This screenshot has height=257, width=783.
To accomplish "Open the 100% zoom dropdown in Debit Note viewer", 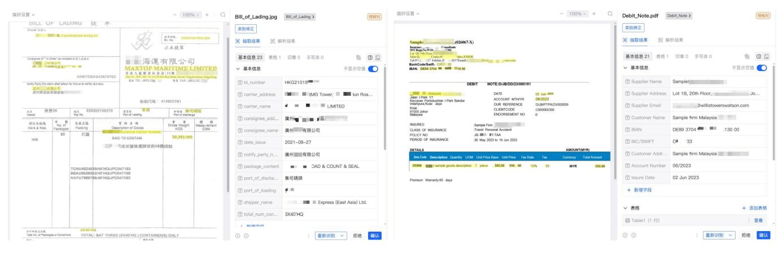I will pyautogui.click(x=577, y=14).
